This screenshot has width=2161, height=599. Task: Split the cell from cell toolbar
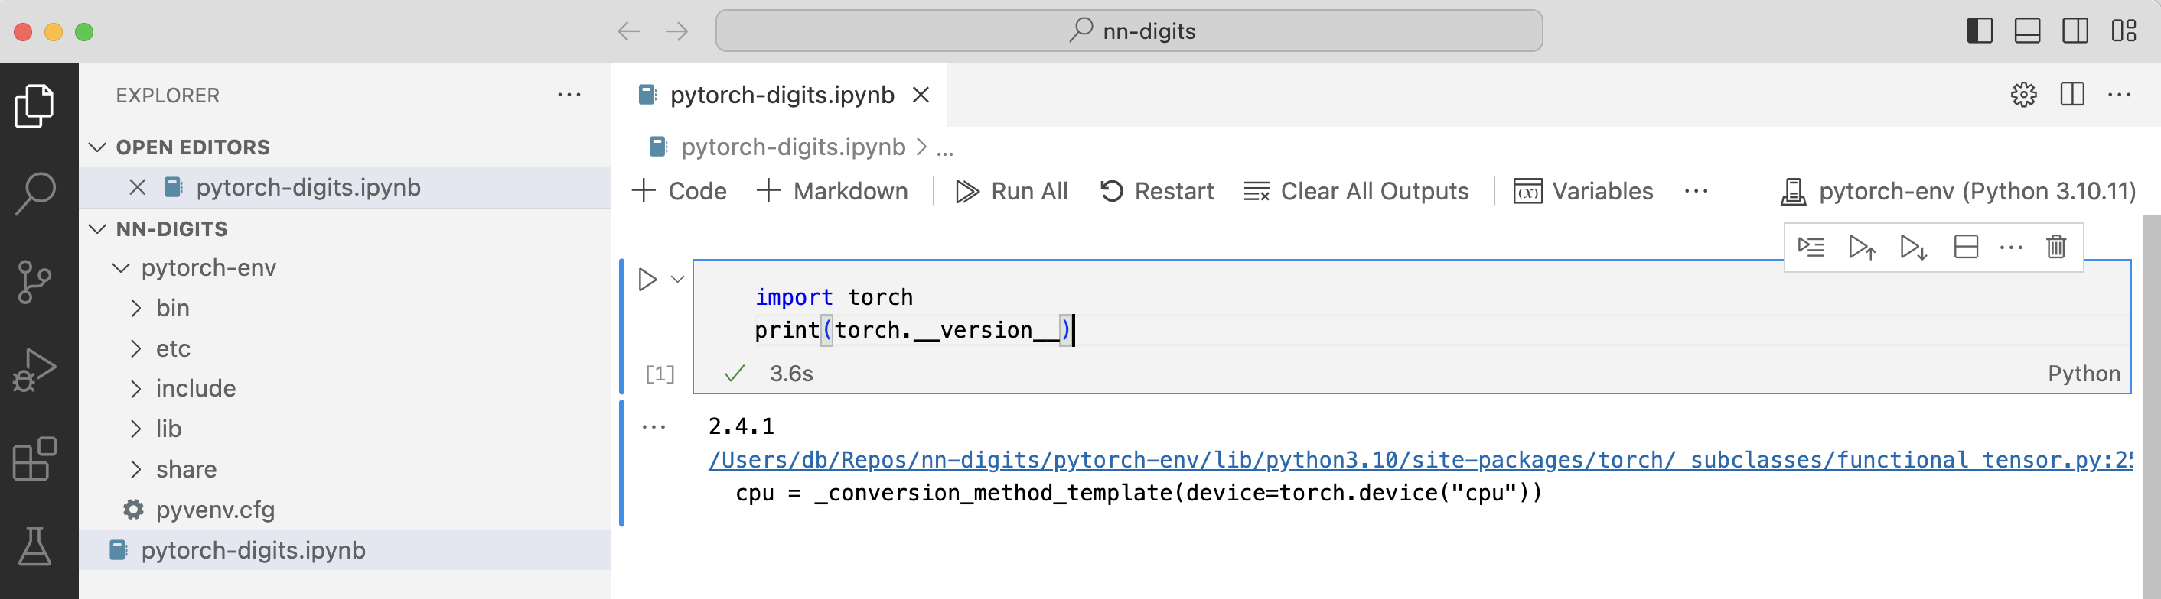1966,247
